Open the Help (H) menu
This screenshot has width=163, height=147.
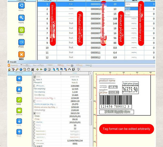tap(89, 65)
